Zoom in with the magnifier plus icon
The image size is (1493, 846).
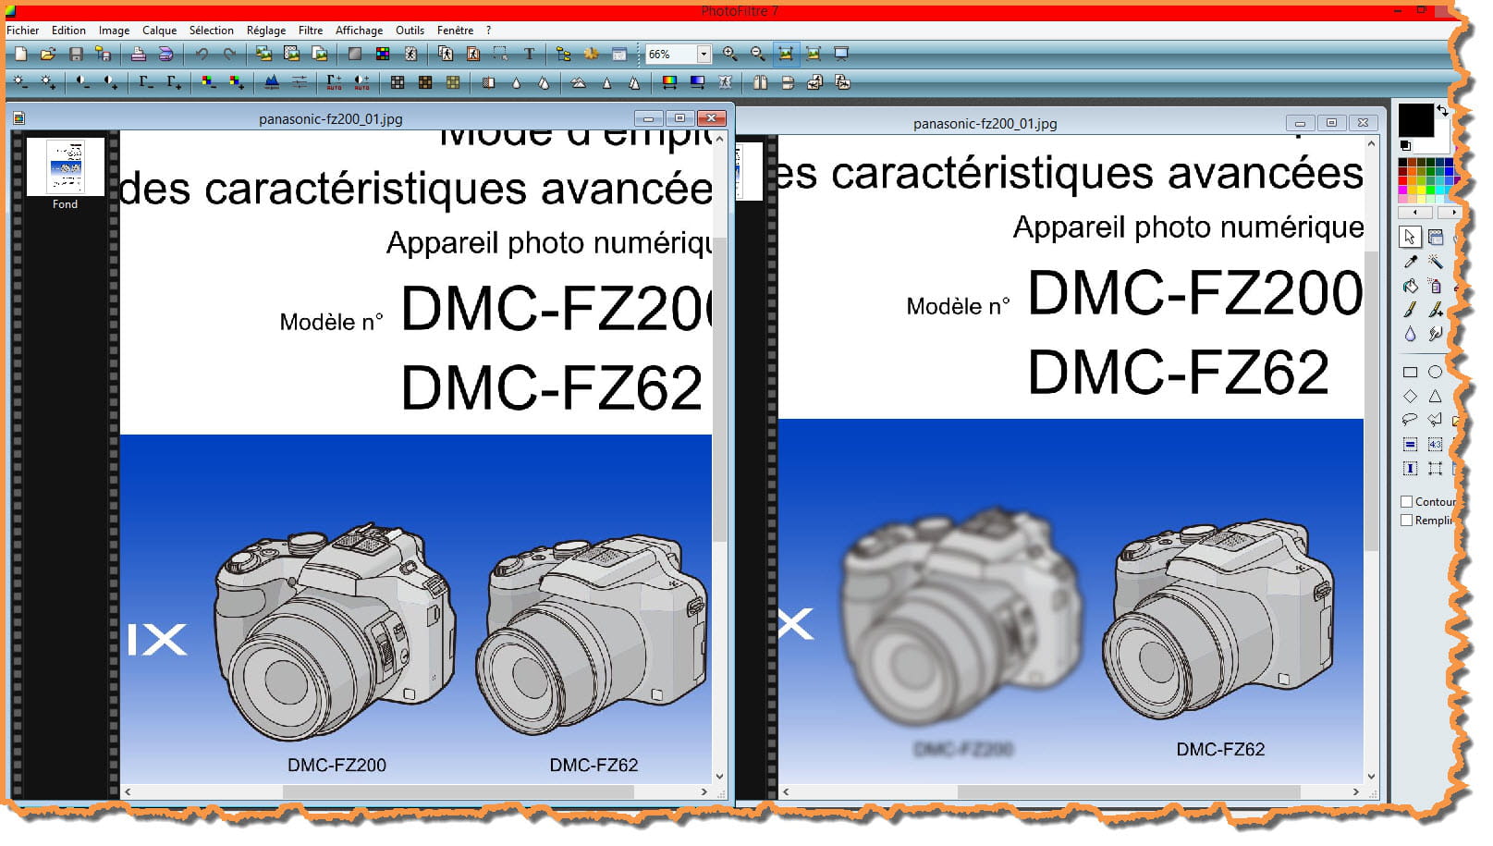[x=729, y=55]
